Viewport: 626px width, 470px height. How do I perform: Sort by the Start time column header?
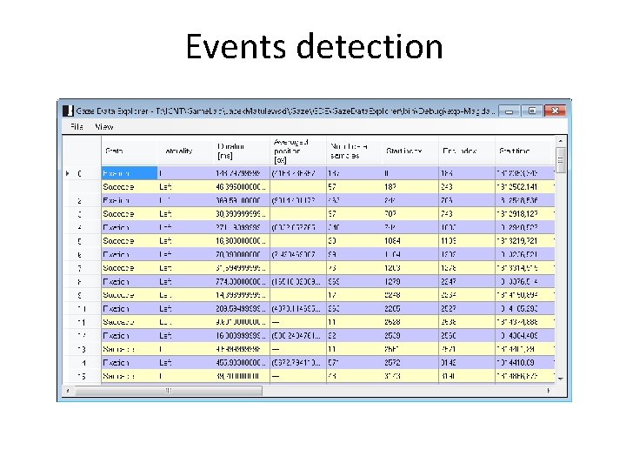(524, 151)
